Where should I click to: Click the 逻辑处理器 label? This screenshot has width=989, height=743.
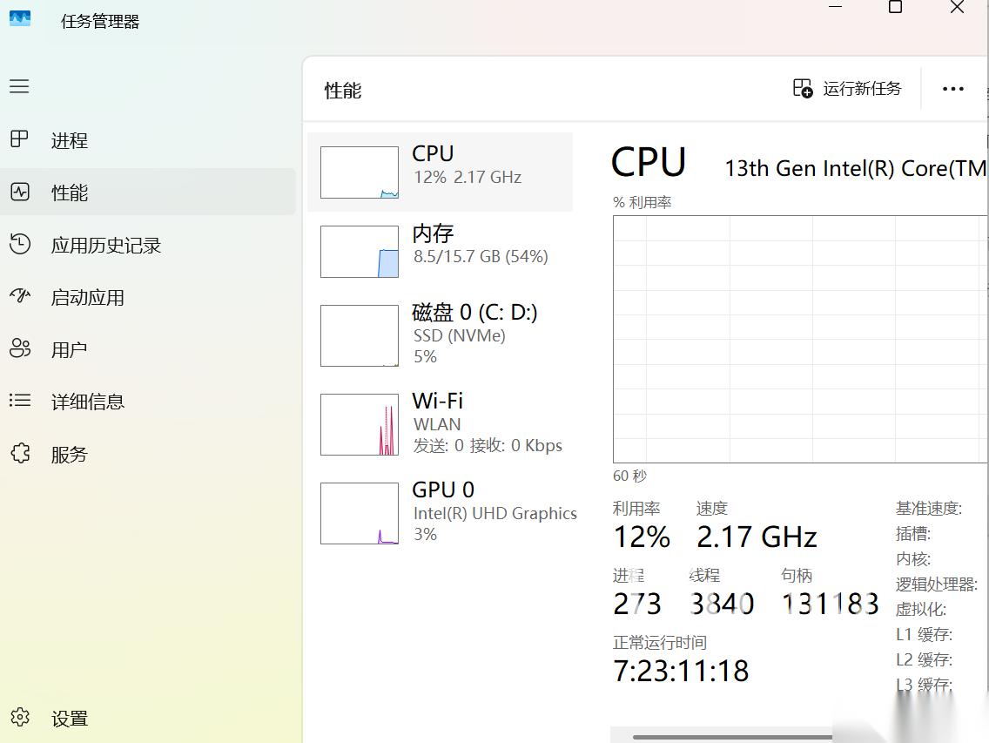click(x=937, y=584)
